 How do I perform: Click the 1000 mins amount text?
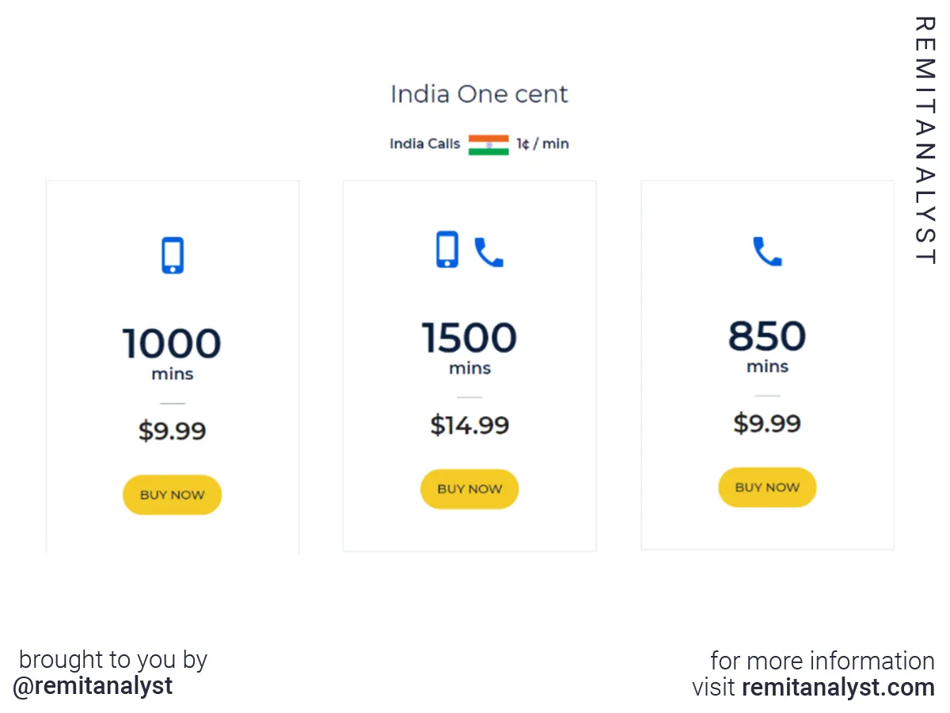pyautogui.click(x=172, y=353)
